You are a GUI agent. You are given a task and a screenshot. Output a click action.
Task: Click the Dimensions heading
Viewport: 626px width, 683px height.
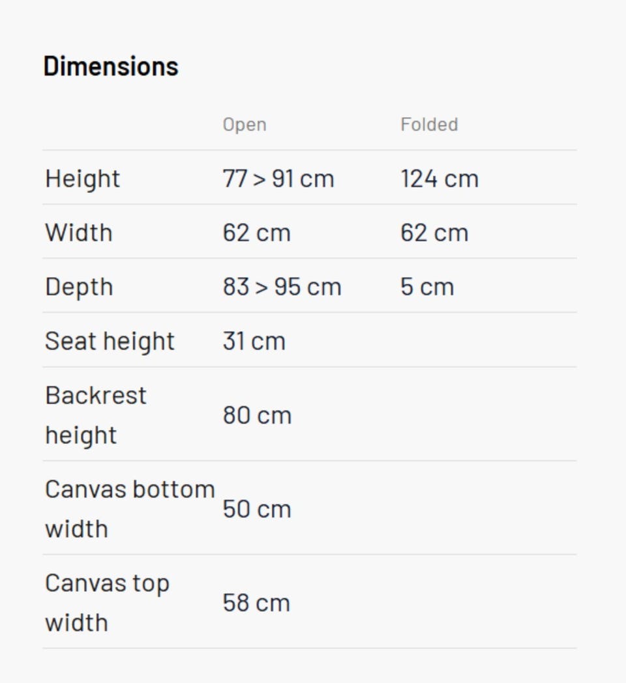tap(111, 66)
